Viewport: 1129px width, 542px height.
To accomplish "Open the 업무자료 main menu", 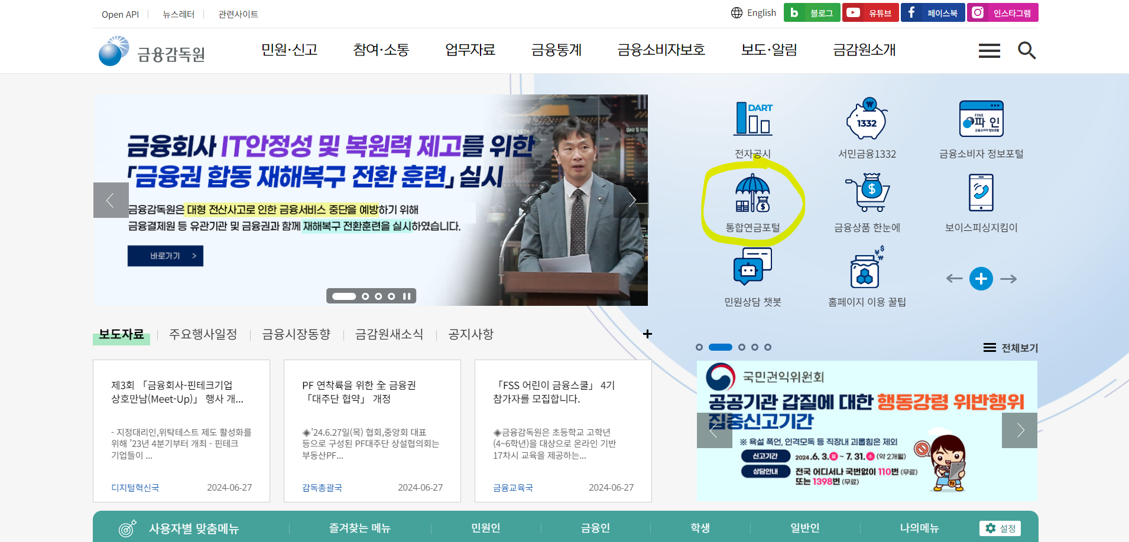I will tap(471, 50).
